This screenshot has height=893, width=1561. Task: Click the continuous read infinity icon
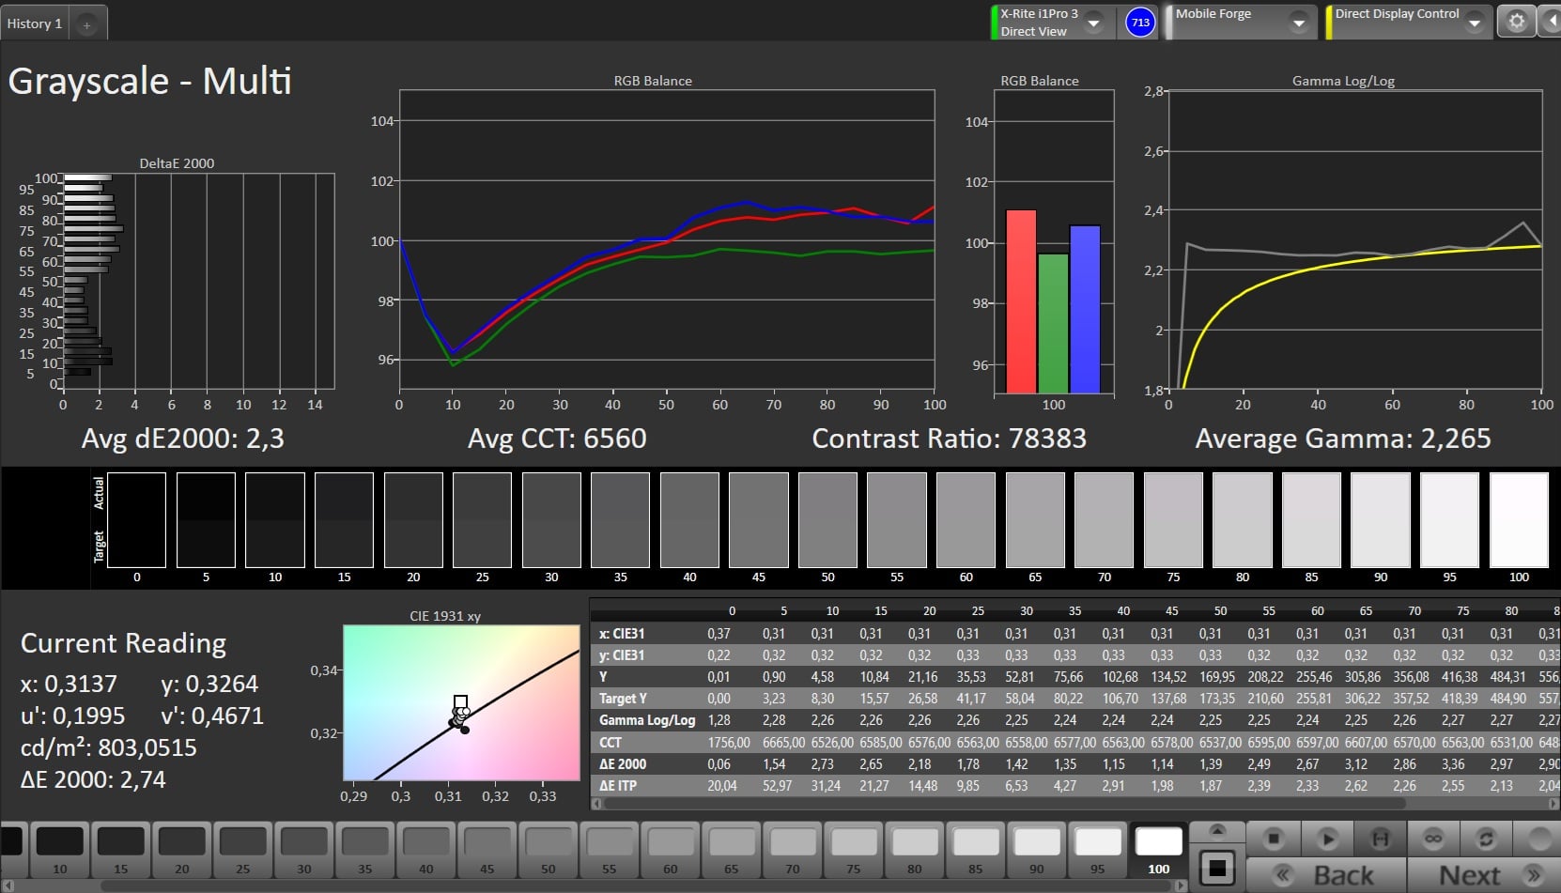1432,838
